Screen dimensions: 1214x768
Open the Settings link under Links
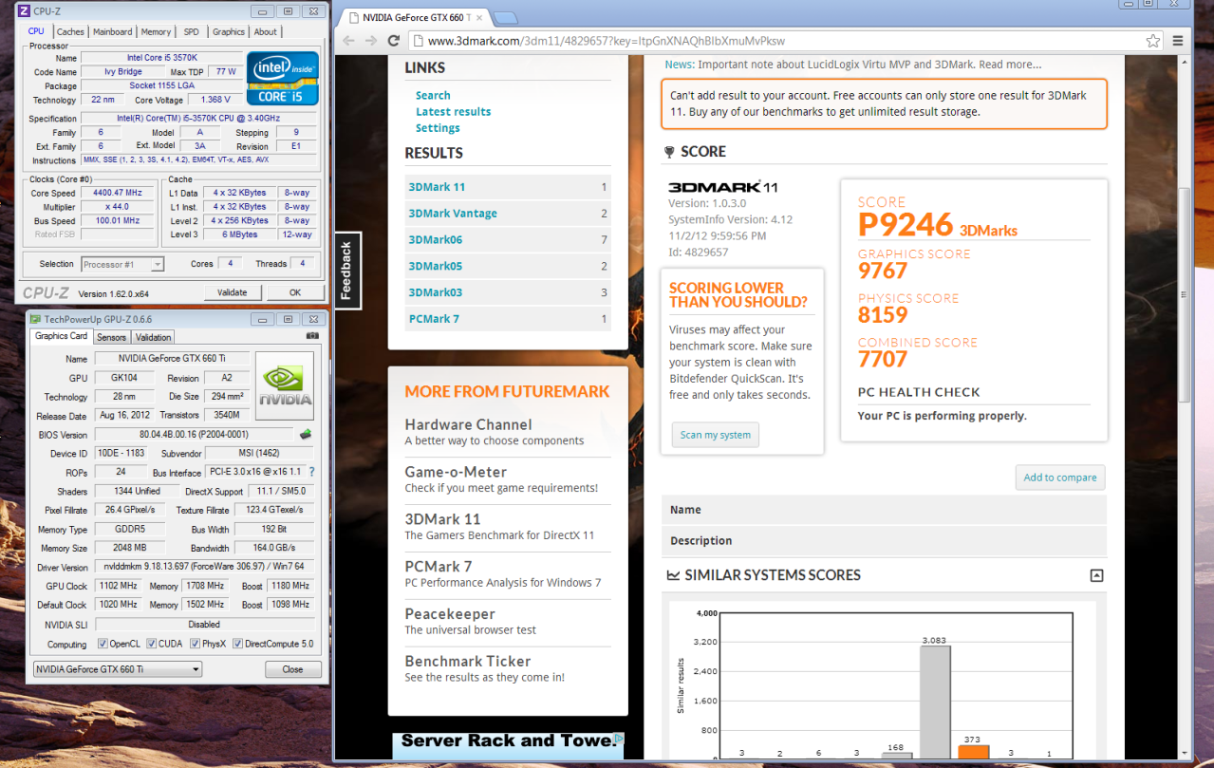438,128
